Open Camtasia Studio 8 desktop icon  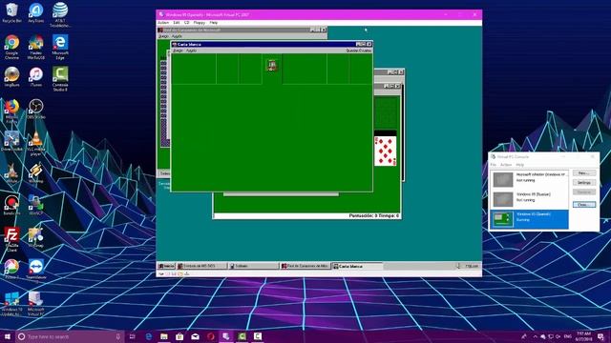[60, 79]
